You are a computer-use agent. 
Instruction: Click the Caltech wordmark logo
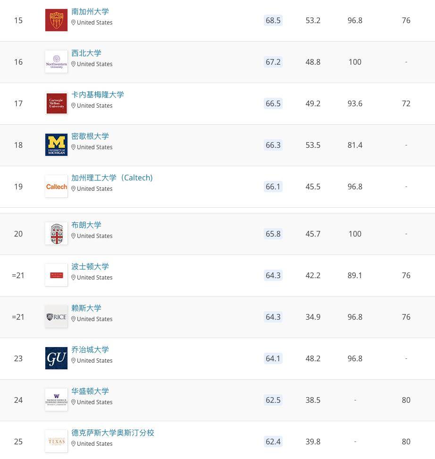[x=56, y=186]
